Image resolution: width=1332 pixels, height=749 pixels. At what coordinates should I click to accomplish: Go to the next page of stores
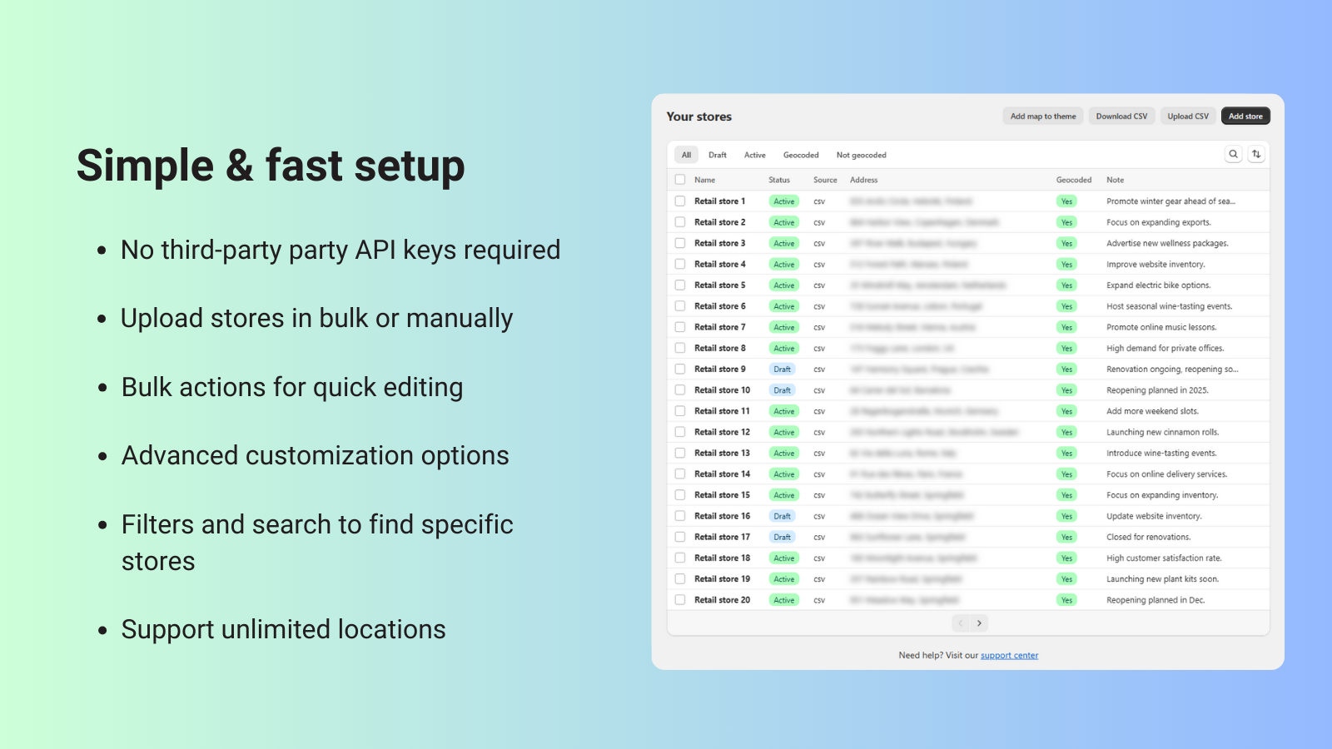click(x=980, y=623)
